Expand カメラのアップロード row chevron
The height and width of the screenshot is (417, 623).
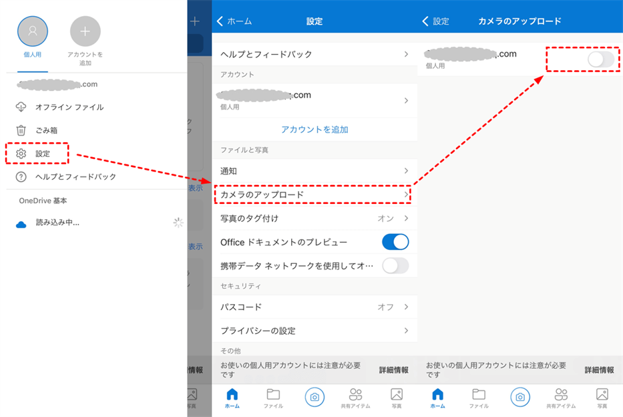point(406,194)
